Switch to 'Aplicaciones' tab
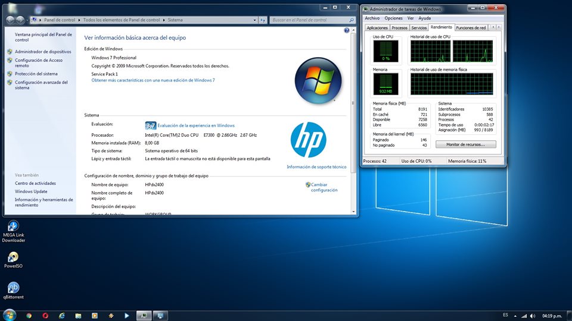The width and height of the screenshot is (572, 321). [x=377, y=28]
